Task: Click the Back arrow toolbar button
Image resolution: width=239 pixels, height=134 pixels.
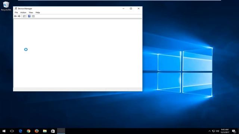Action: pos(15,16)
